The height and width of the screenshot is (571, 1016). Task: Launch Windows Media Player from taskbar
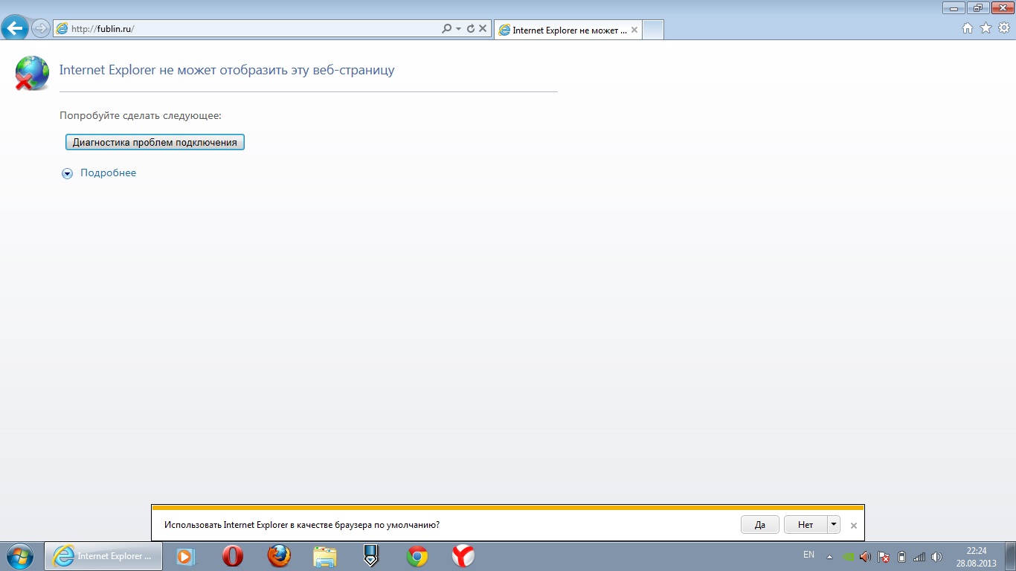(184, 556)
